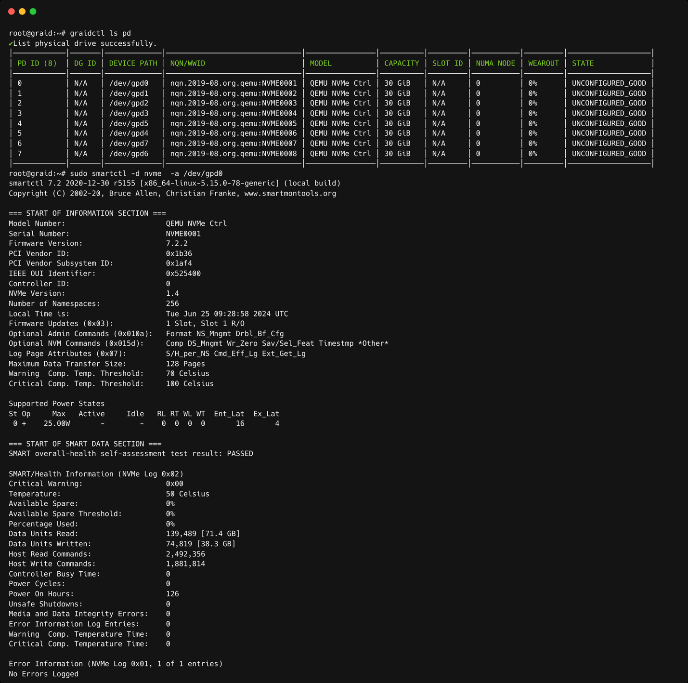Click the DG ID column header
This screenshot has width=688, height=683.
pos(84,63)
